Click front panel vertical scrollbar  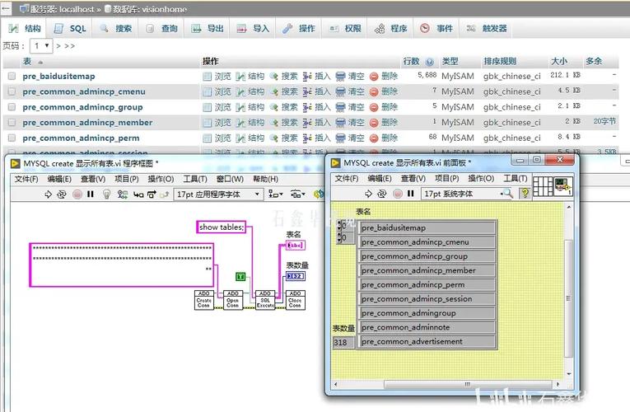tap(568, 298)
